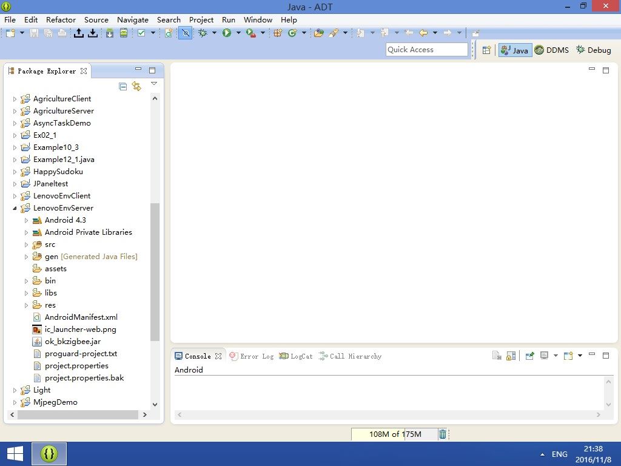Click the New Java Package icon
621x466 pixels.
point(278,33)
